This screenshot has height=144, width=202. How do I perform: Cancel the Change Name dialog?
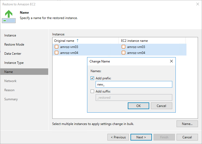pyautogui.click(x=161, y=106)
